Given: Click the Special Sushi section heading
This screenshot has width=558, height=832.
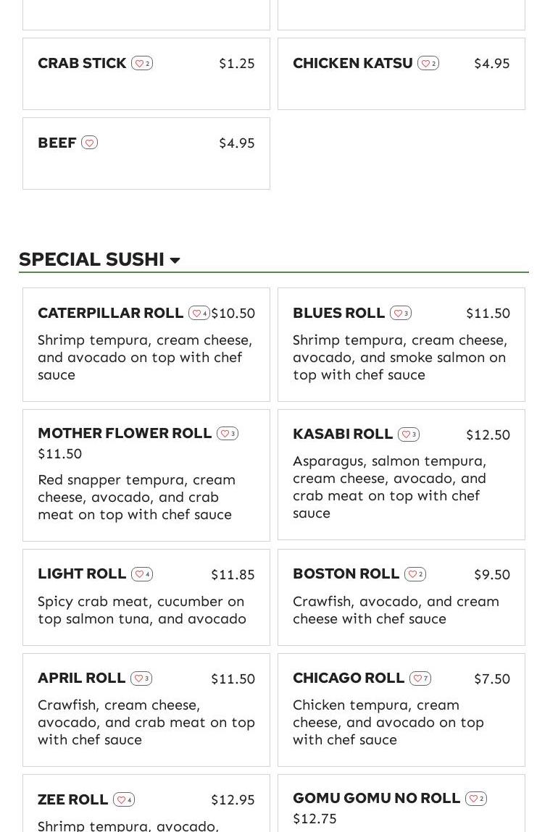Looking at the screenshot, I should [x=91, y=259].
